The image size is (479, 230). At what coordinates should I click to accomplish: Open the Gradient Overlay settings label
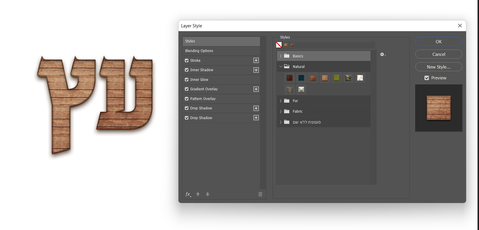(204, 89)
